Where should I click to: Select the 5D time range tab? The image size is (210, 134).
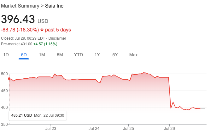(24, 55)
